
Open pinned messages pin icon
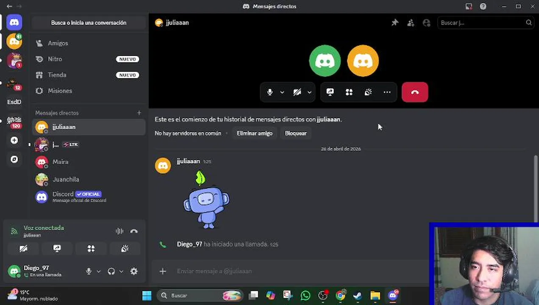[395, 23]
